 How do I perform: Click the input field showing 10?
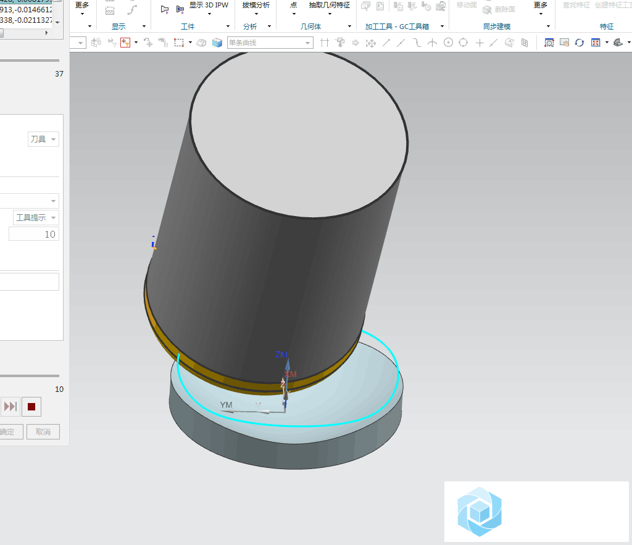click(34, 234)
